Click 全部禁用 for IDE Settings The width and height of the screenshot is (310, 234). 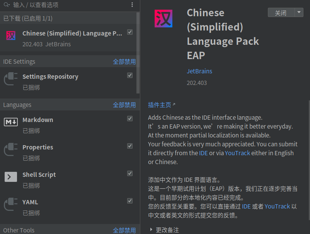124,62
